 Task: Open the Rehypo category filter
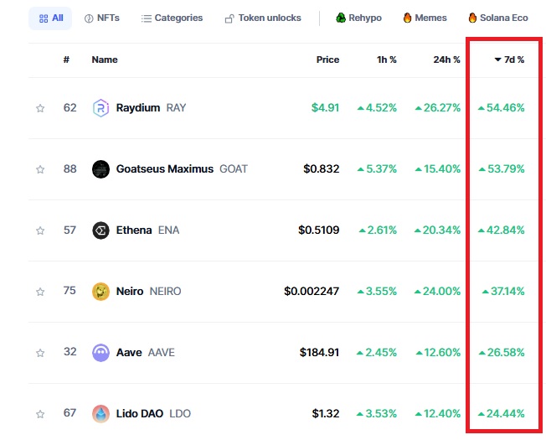[x=358, y=18]
